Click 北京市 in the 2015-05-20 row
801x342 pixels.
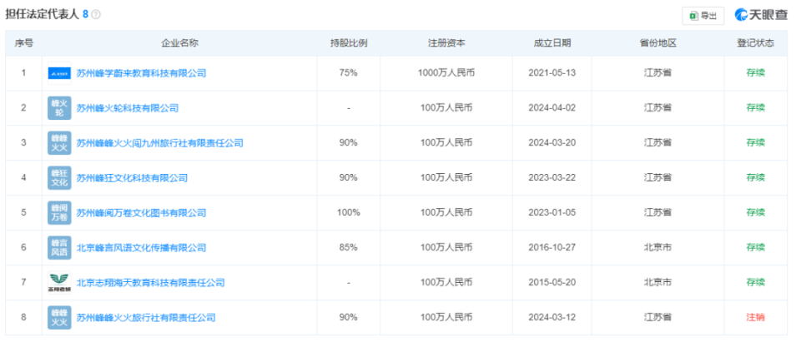click(658, 282)
